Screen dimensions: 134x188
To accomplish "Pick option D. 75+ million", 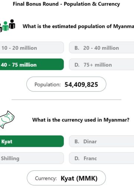I will click(x=102, y=65).
